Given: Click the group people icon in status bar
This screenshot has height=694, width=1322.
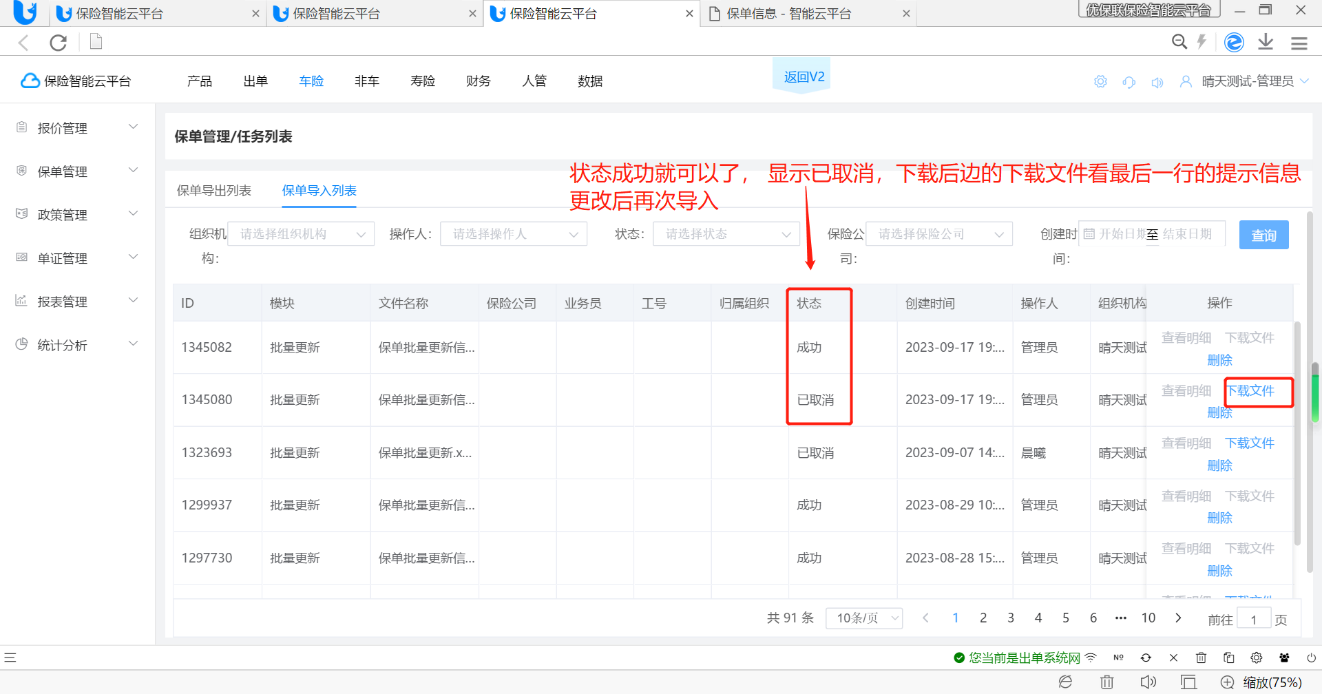Looking at the screenshot, I should (1284, 658).
